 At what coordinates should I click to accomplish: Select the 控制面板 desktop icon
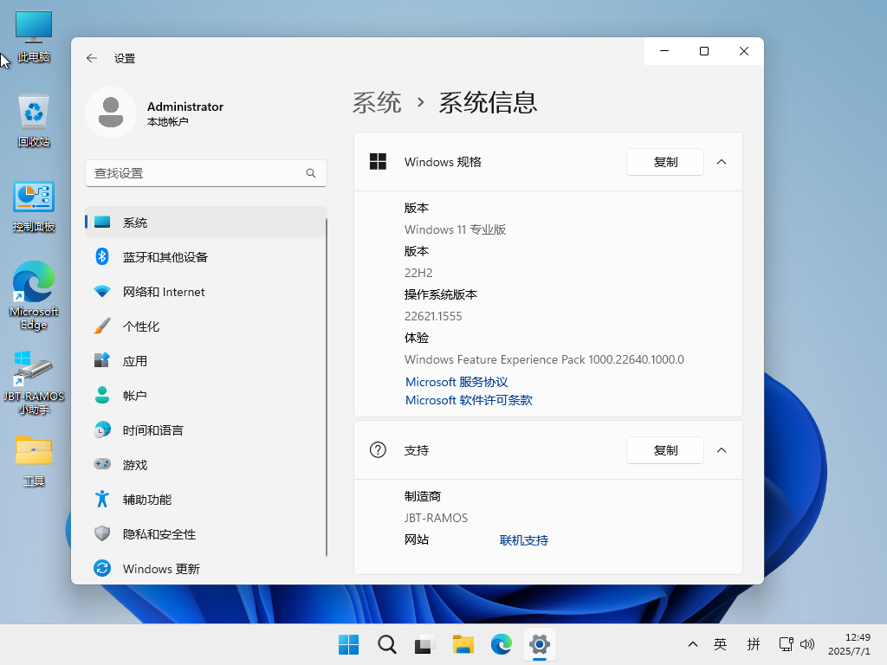34,206
